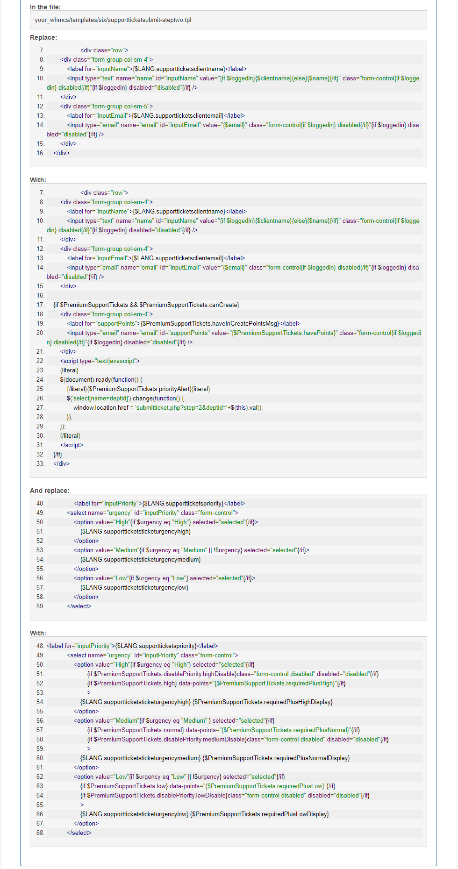Screen dimensions: 458x869
Task: Click line 16 </div> in Replace block
Action: [61, 153]
